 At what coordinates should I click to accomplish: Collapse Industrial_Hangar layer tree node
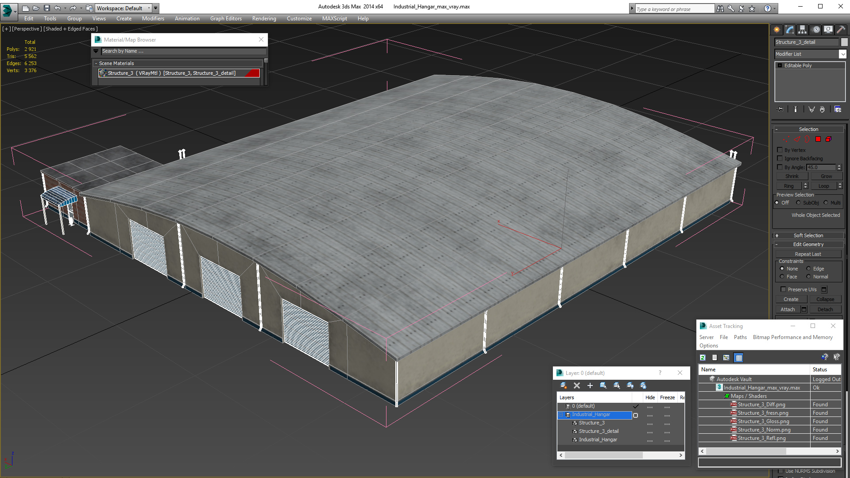tap(561, 415)
